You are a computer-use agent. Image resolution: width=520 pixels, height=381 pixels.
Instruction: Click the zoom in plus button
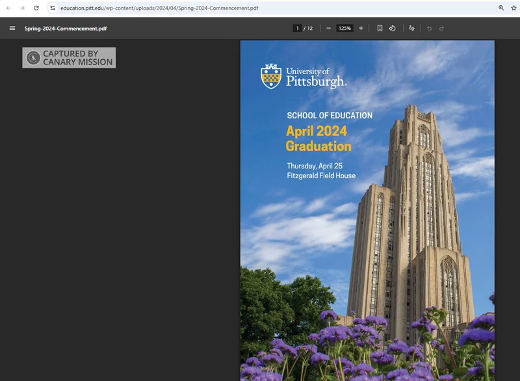(361, 28)
